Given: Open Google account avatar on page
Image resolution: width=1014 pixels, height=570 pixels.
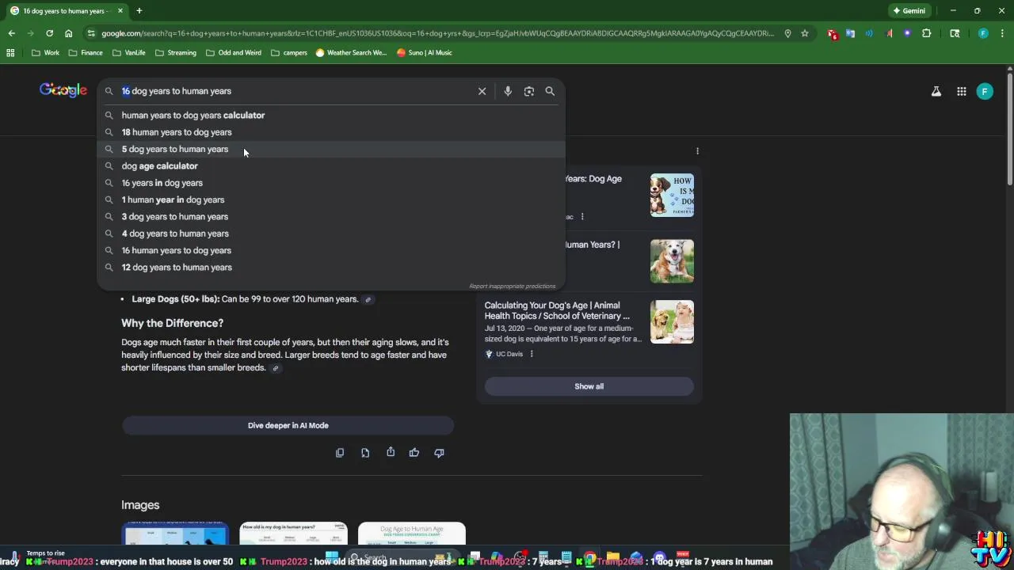Looking at the screenshot, I should 985,92.
